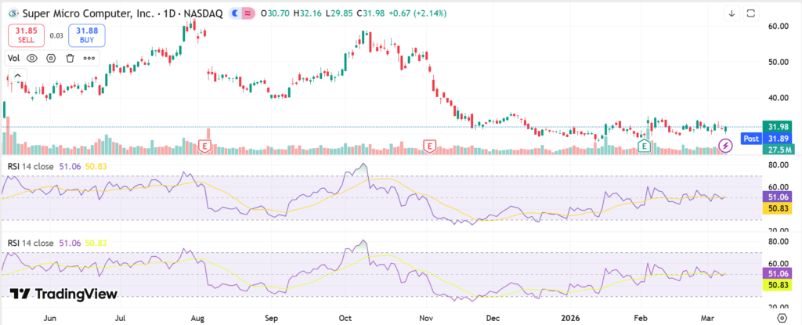Click the earnings E marker near November
This screenshot has height=325, width=802.
(429, 146)
